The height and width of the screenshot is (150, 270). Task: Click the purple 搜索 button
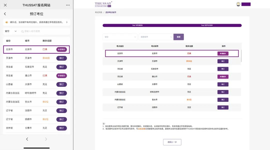tap(178, 37)
